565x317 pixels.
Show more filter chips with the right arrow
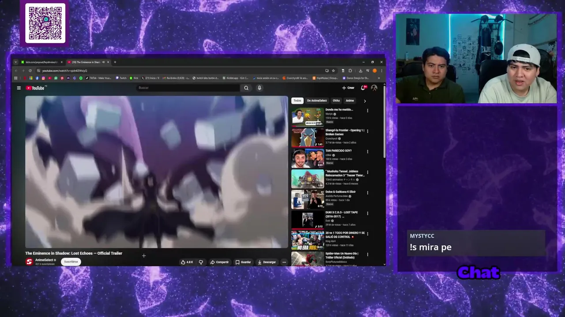coord(365,101)
